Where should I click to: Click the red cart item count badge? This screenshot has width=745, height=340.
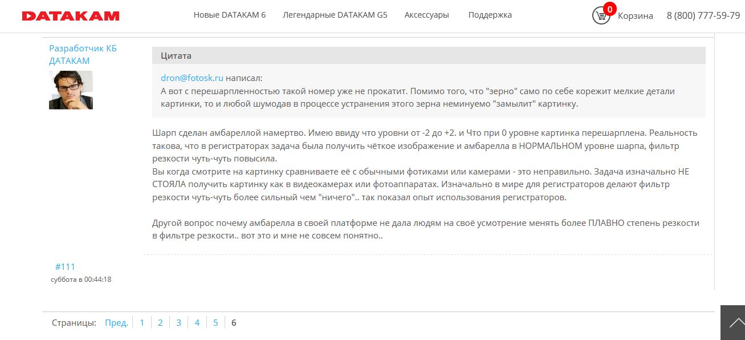click(610, 9)
